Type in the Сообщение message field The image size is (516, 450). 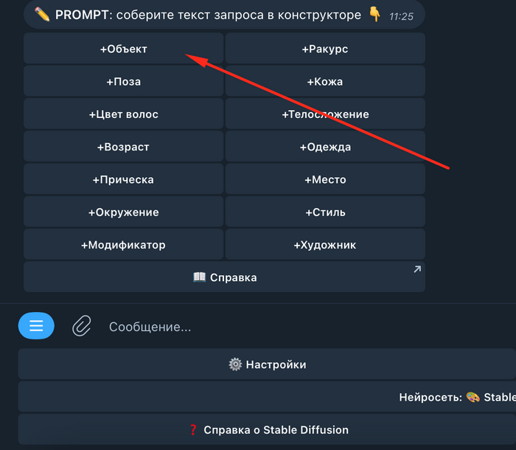[x=295, y=326]
